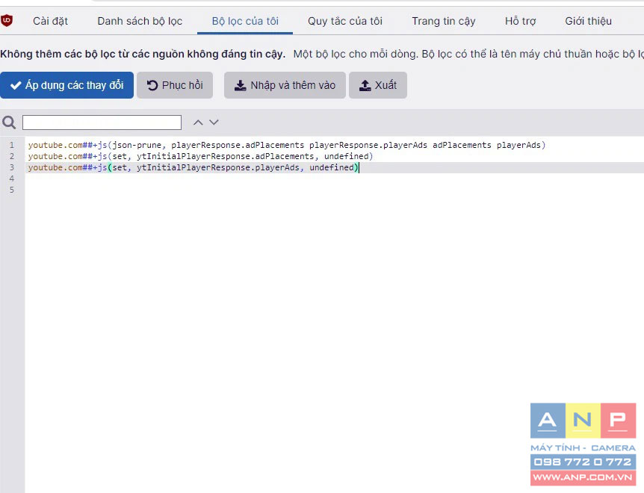Focus the filter search input field
Viewport: 644px width, 493px height.
coord(102,123)
